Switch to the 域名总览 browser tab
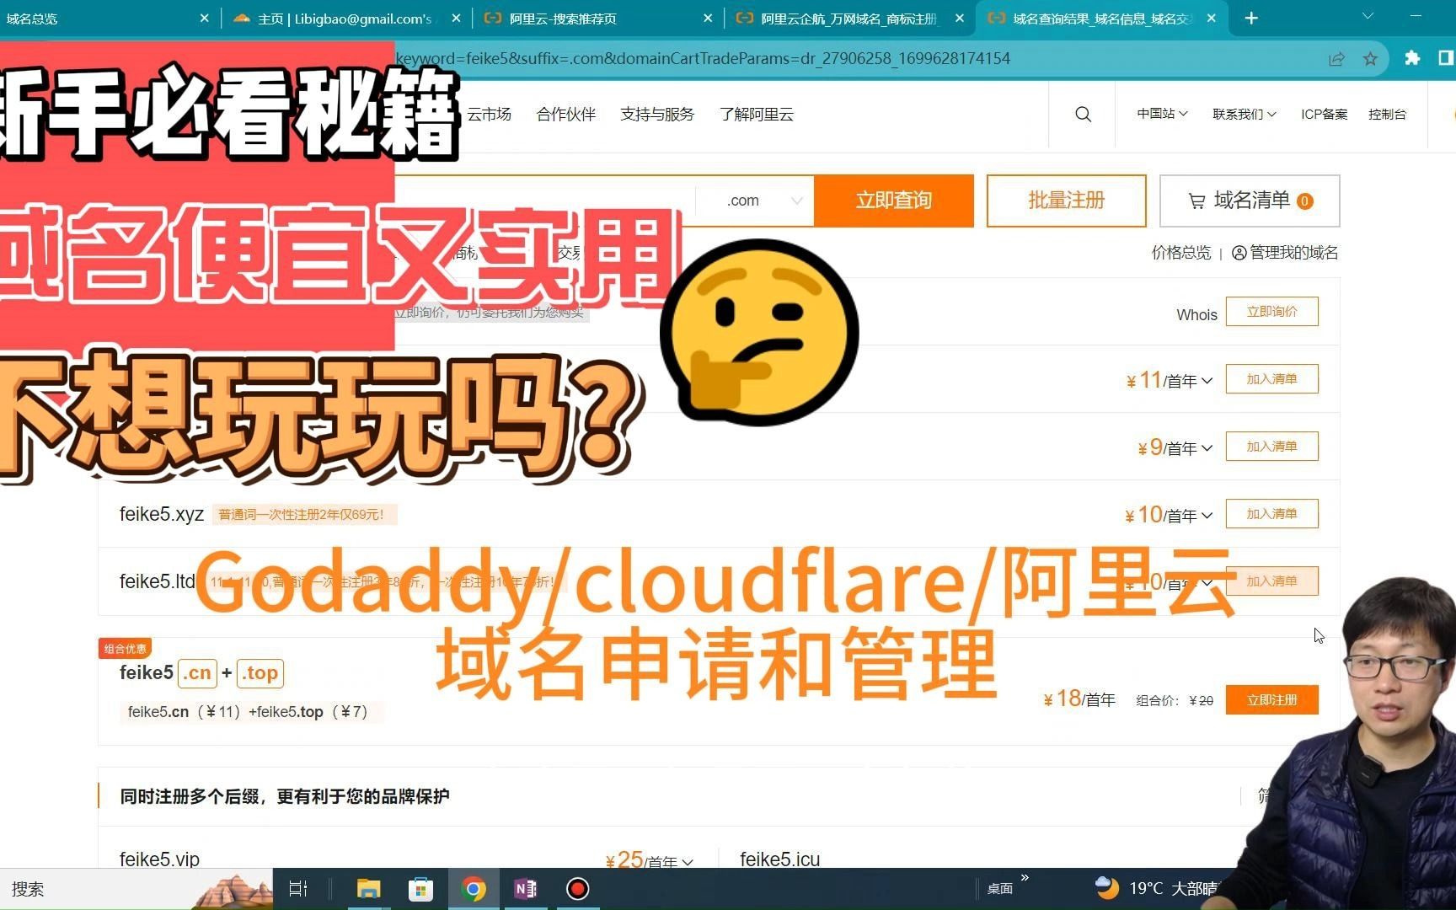Viewport: 1456px width, 910px height. coord(32,18)
